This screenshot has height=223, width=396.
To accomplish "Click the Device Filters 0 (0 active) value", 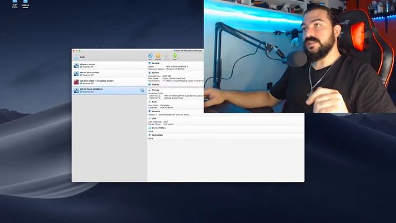I will [168, 125].
